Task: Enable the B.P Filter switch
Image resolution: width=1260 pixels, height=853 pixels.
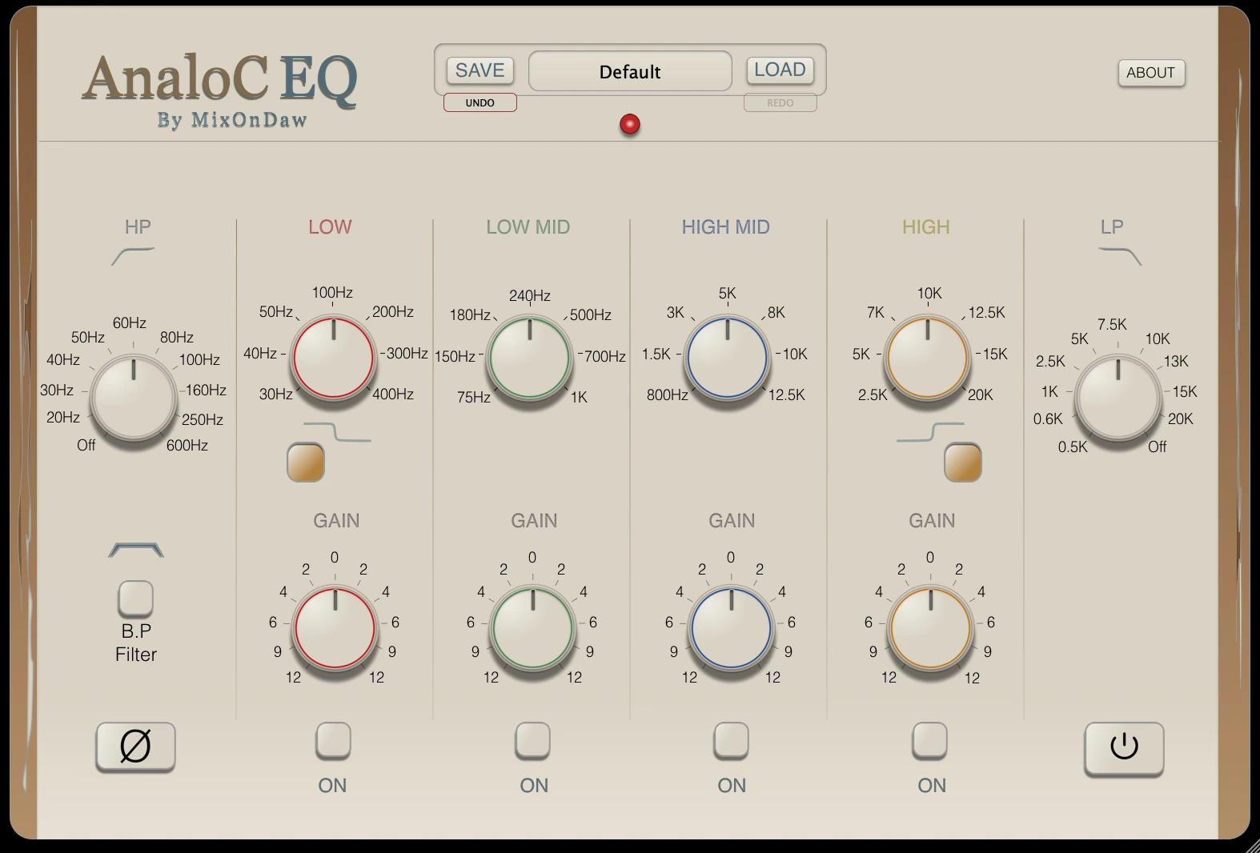Action: [x=135, y=598]
